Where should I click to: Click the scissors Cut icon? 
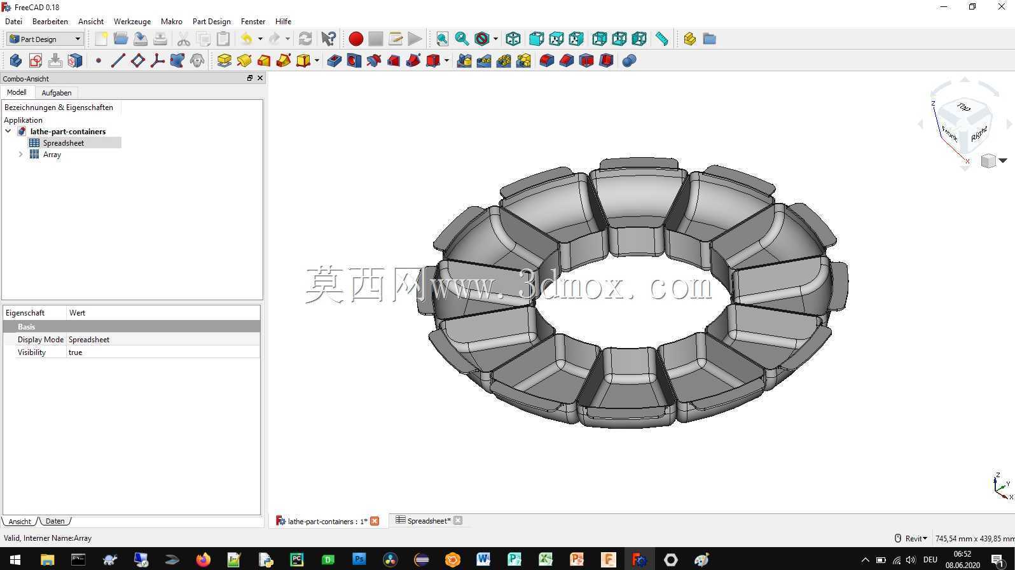[x=184, y=39]
